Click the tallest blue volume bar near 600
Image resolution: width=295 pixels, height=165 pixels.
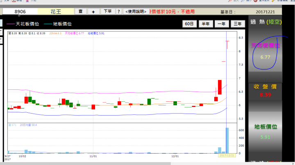[227, 140]
